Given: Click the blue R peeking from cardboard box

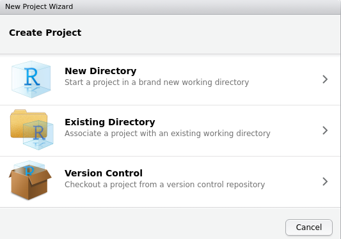Looking at the screenshot, I should coord(29,171).
